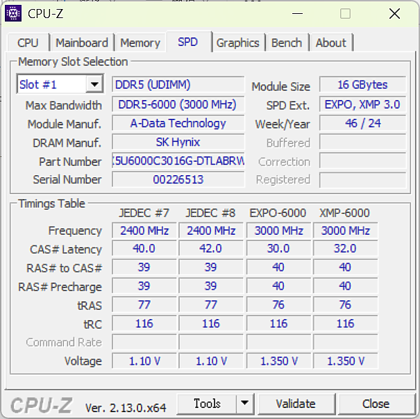Switch to the Mainboard tab

(82, 43)
